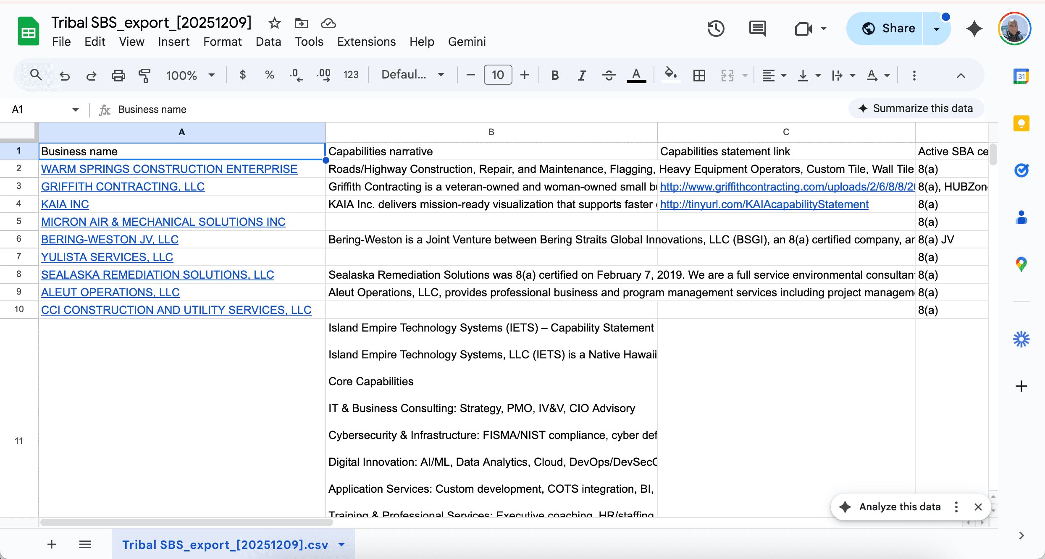Click the borders grid icon
Image resolution: width=1045 pixels, height=559 pixels.
coord(699,76)
